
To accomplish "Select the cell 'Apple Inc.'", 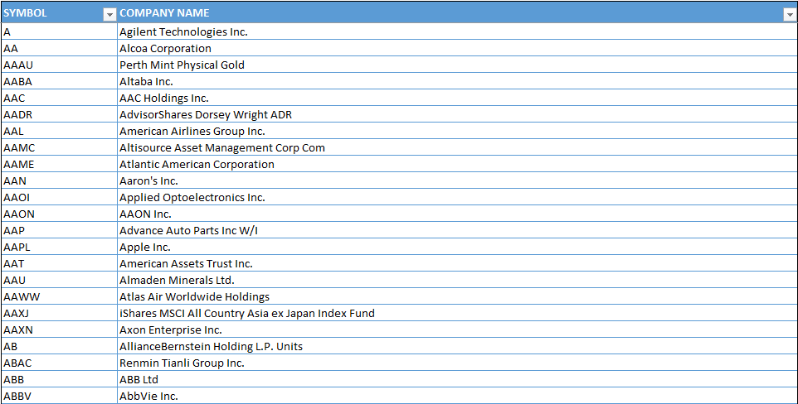I will click(457, 247).
